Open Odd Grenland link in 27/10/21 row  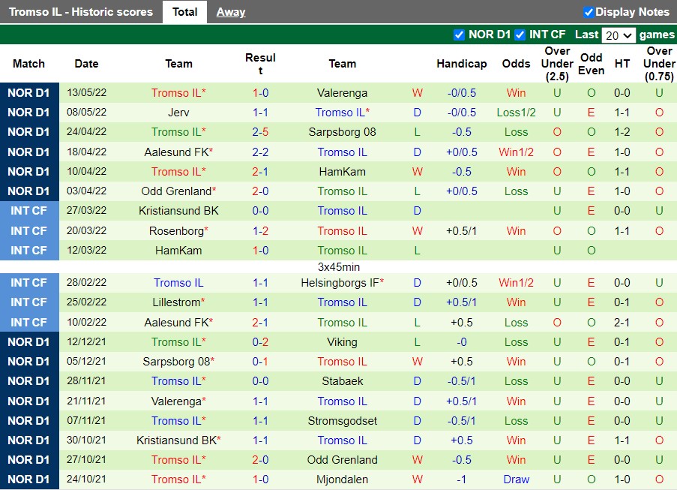pyautogui.click(x=342, y=460)
